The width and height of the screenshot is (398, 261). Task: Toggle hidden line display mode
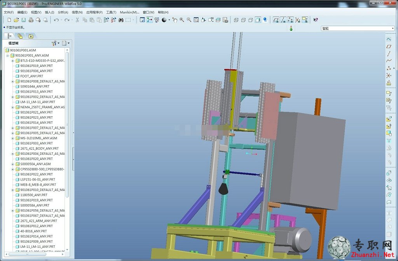(243, 20)
